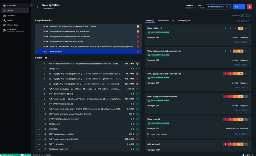Open the Recommended fixes dropdown
The image size is (256, 156).
[x=218, y=7]
